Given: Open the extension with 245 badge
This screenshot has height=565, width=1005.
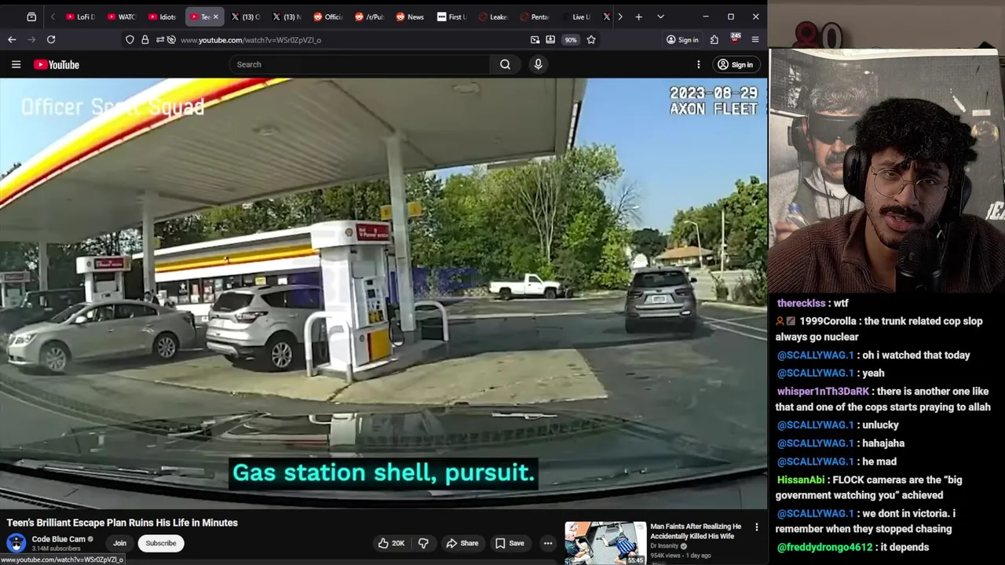Looking at the screenshot, I should 735,39.
